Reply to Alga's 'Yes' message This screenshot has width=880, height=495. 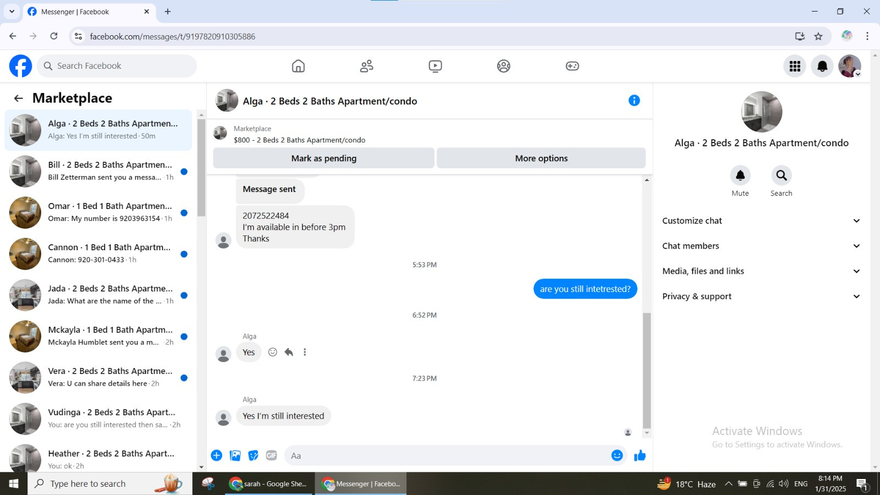289,352
